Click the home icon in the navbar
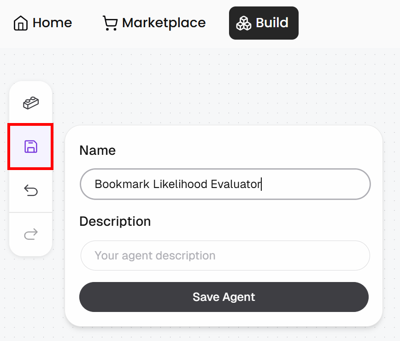400x341 pixels. coord(20,23)
